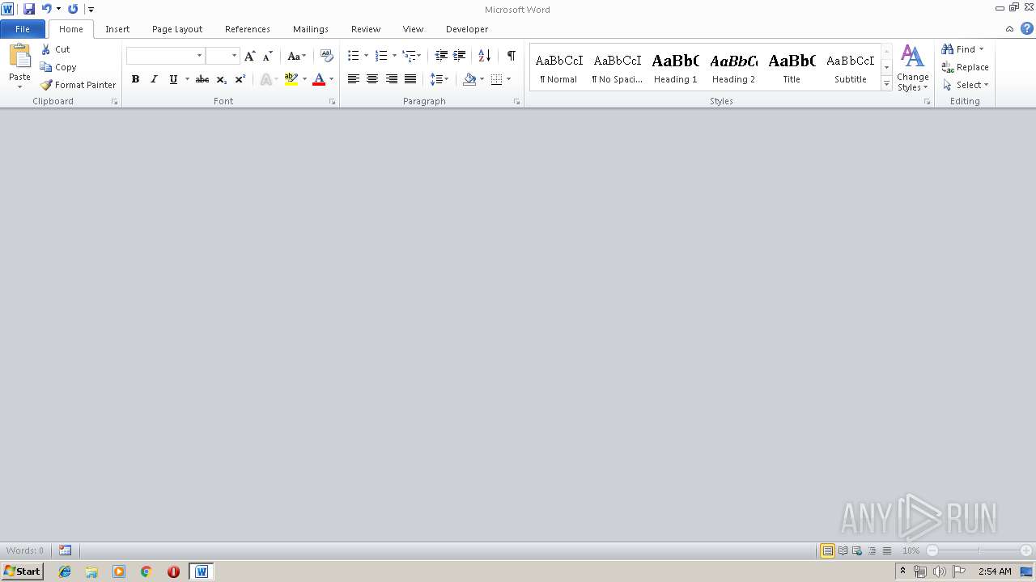Image resolution: width=1036 pixels, height=582 pixels.
Task: Toggle Strikethrough formatting
Action: [x=202, y=79]
